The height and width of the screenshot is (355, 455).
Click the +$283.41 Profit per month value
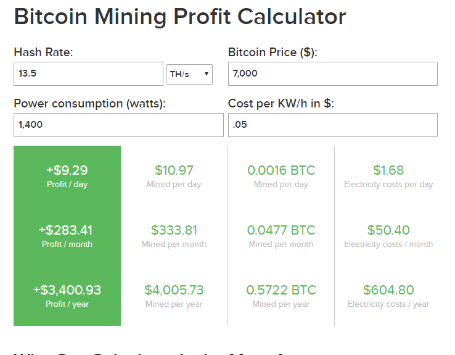click(x=65, y=230)
